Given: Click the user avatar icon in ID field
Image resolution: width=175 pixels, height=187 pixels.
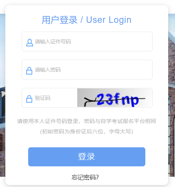Looking at the screenshot, I should click(30, 43).
